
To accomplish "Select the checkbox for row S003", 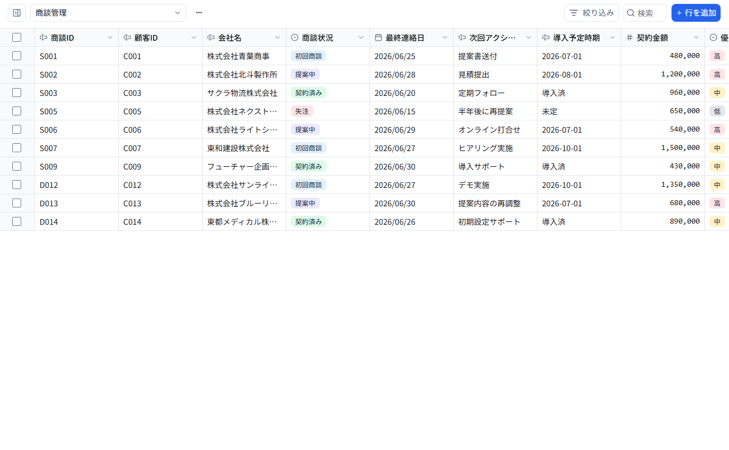I will coord(17,93).
